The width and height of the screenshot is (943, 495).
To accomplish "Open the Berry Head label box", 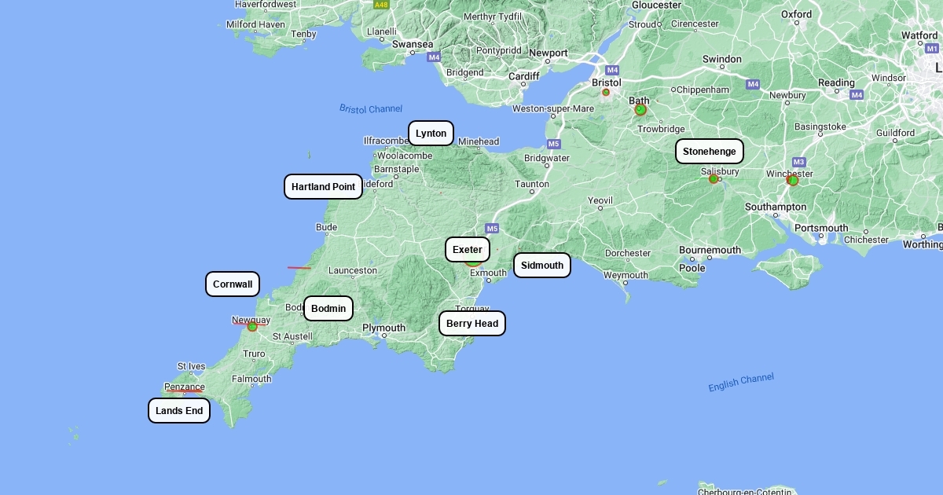I will tap(472, 324).
